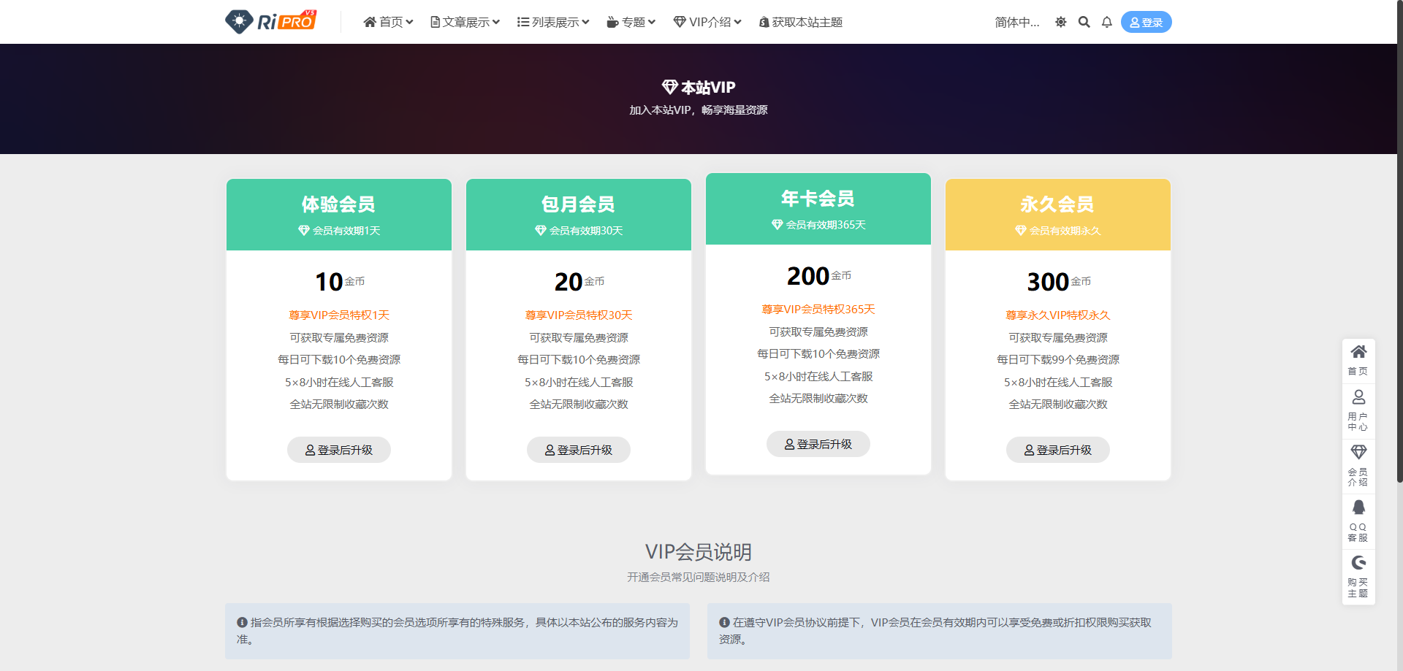The width and height of the screenshot is (1403, 671).
Task: Open user center in the floating sidebar
Action: click(1358, 410)
